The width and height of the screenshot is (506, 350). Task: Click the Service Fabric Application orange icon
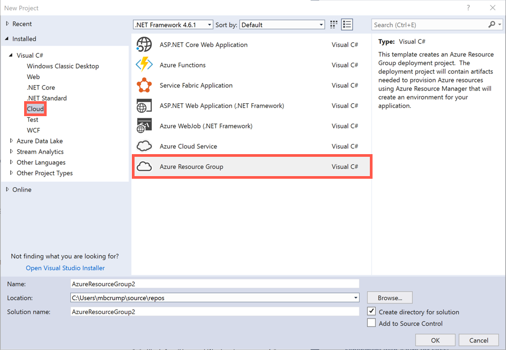[144, 85]
